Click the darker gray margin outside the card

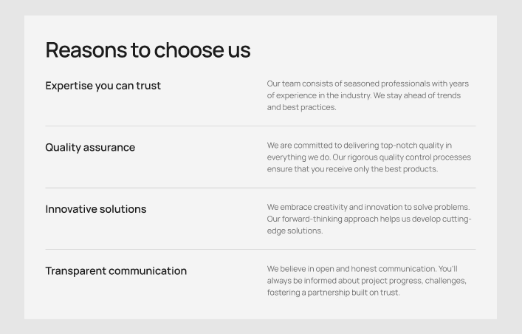tap(12, 167)
